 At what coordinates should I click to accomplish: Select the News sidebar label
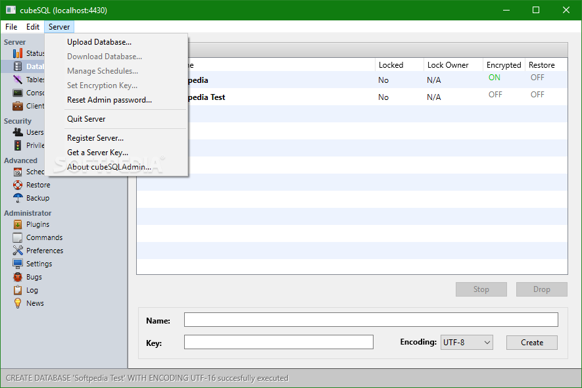[x=36, y=303]
